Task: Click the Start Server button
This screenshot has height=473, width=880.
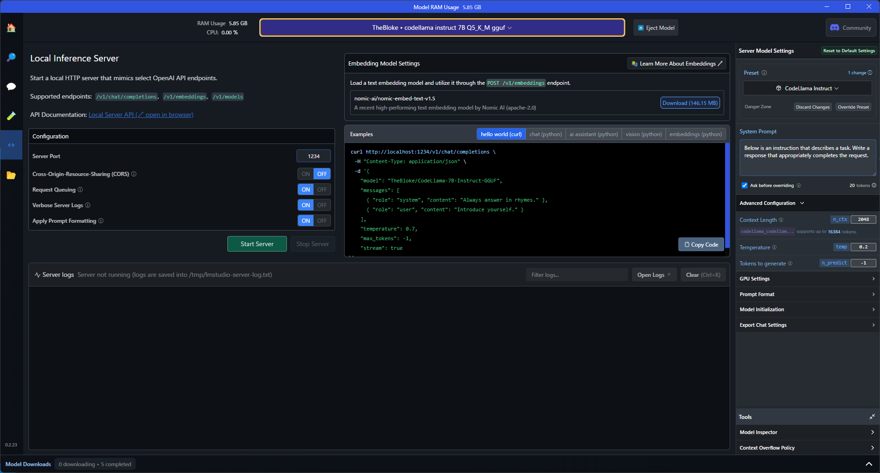Action: click(257, 243)
